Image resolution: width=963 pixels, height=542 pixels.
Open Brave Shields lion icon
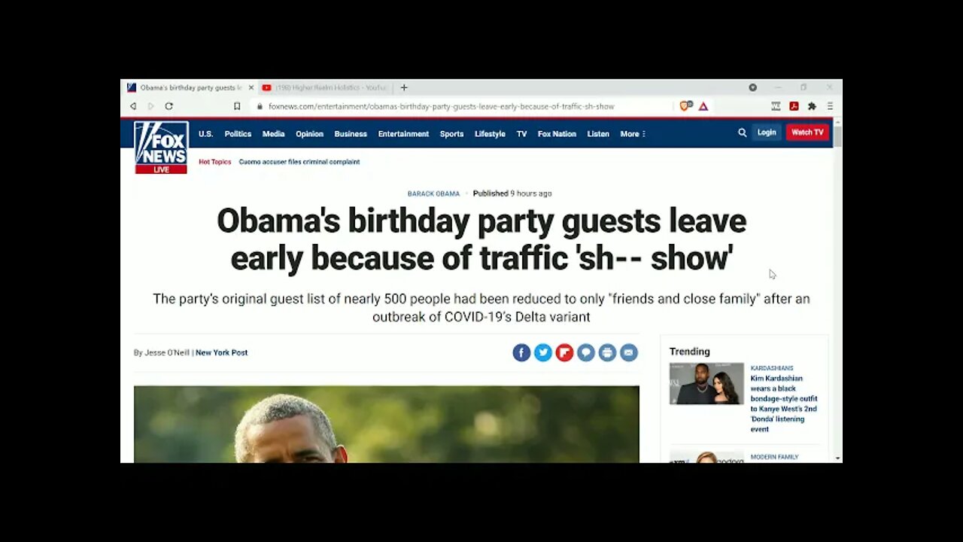685,106
